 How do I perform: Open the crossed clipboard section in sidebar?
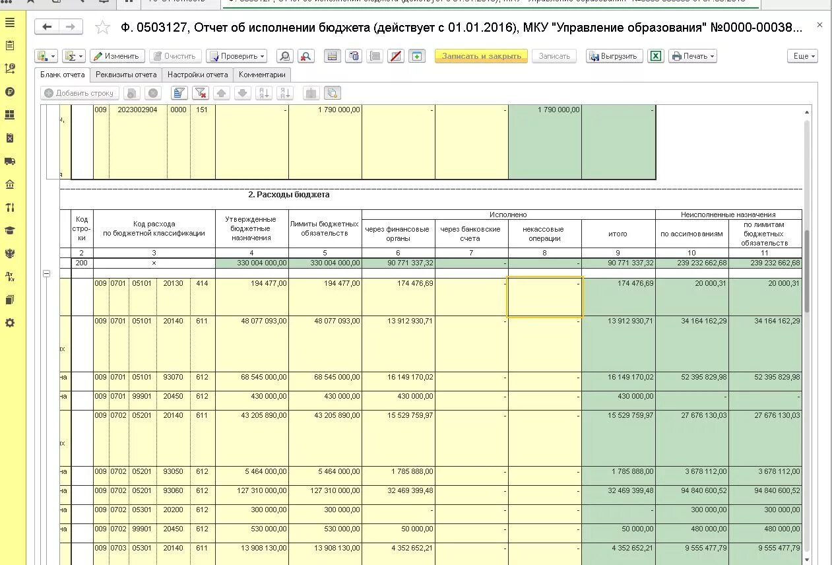tap(9, 138)
